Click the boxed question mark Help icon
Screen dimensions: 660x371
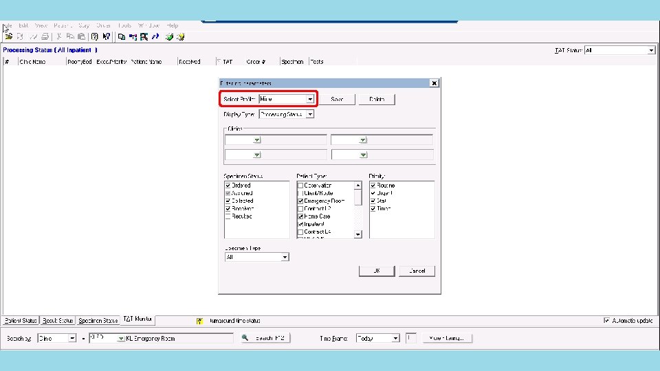tap(95, 36)
